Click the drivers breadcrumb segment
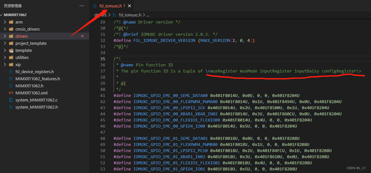Viewport: 371px width, 173px height. click(x=101, y=15)
